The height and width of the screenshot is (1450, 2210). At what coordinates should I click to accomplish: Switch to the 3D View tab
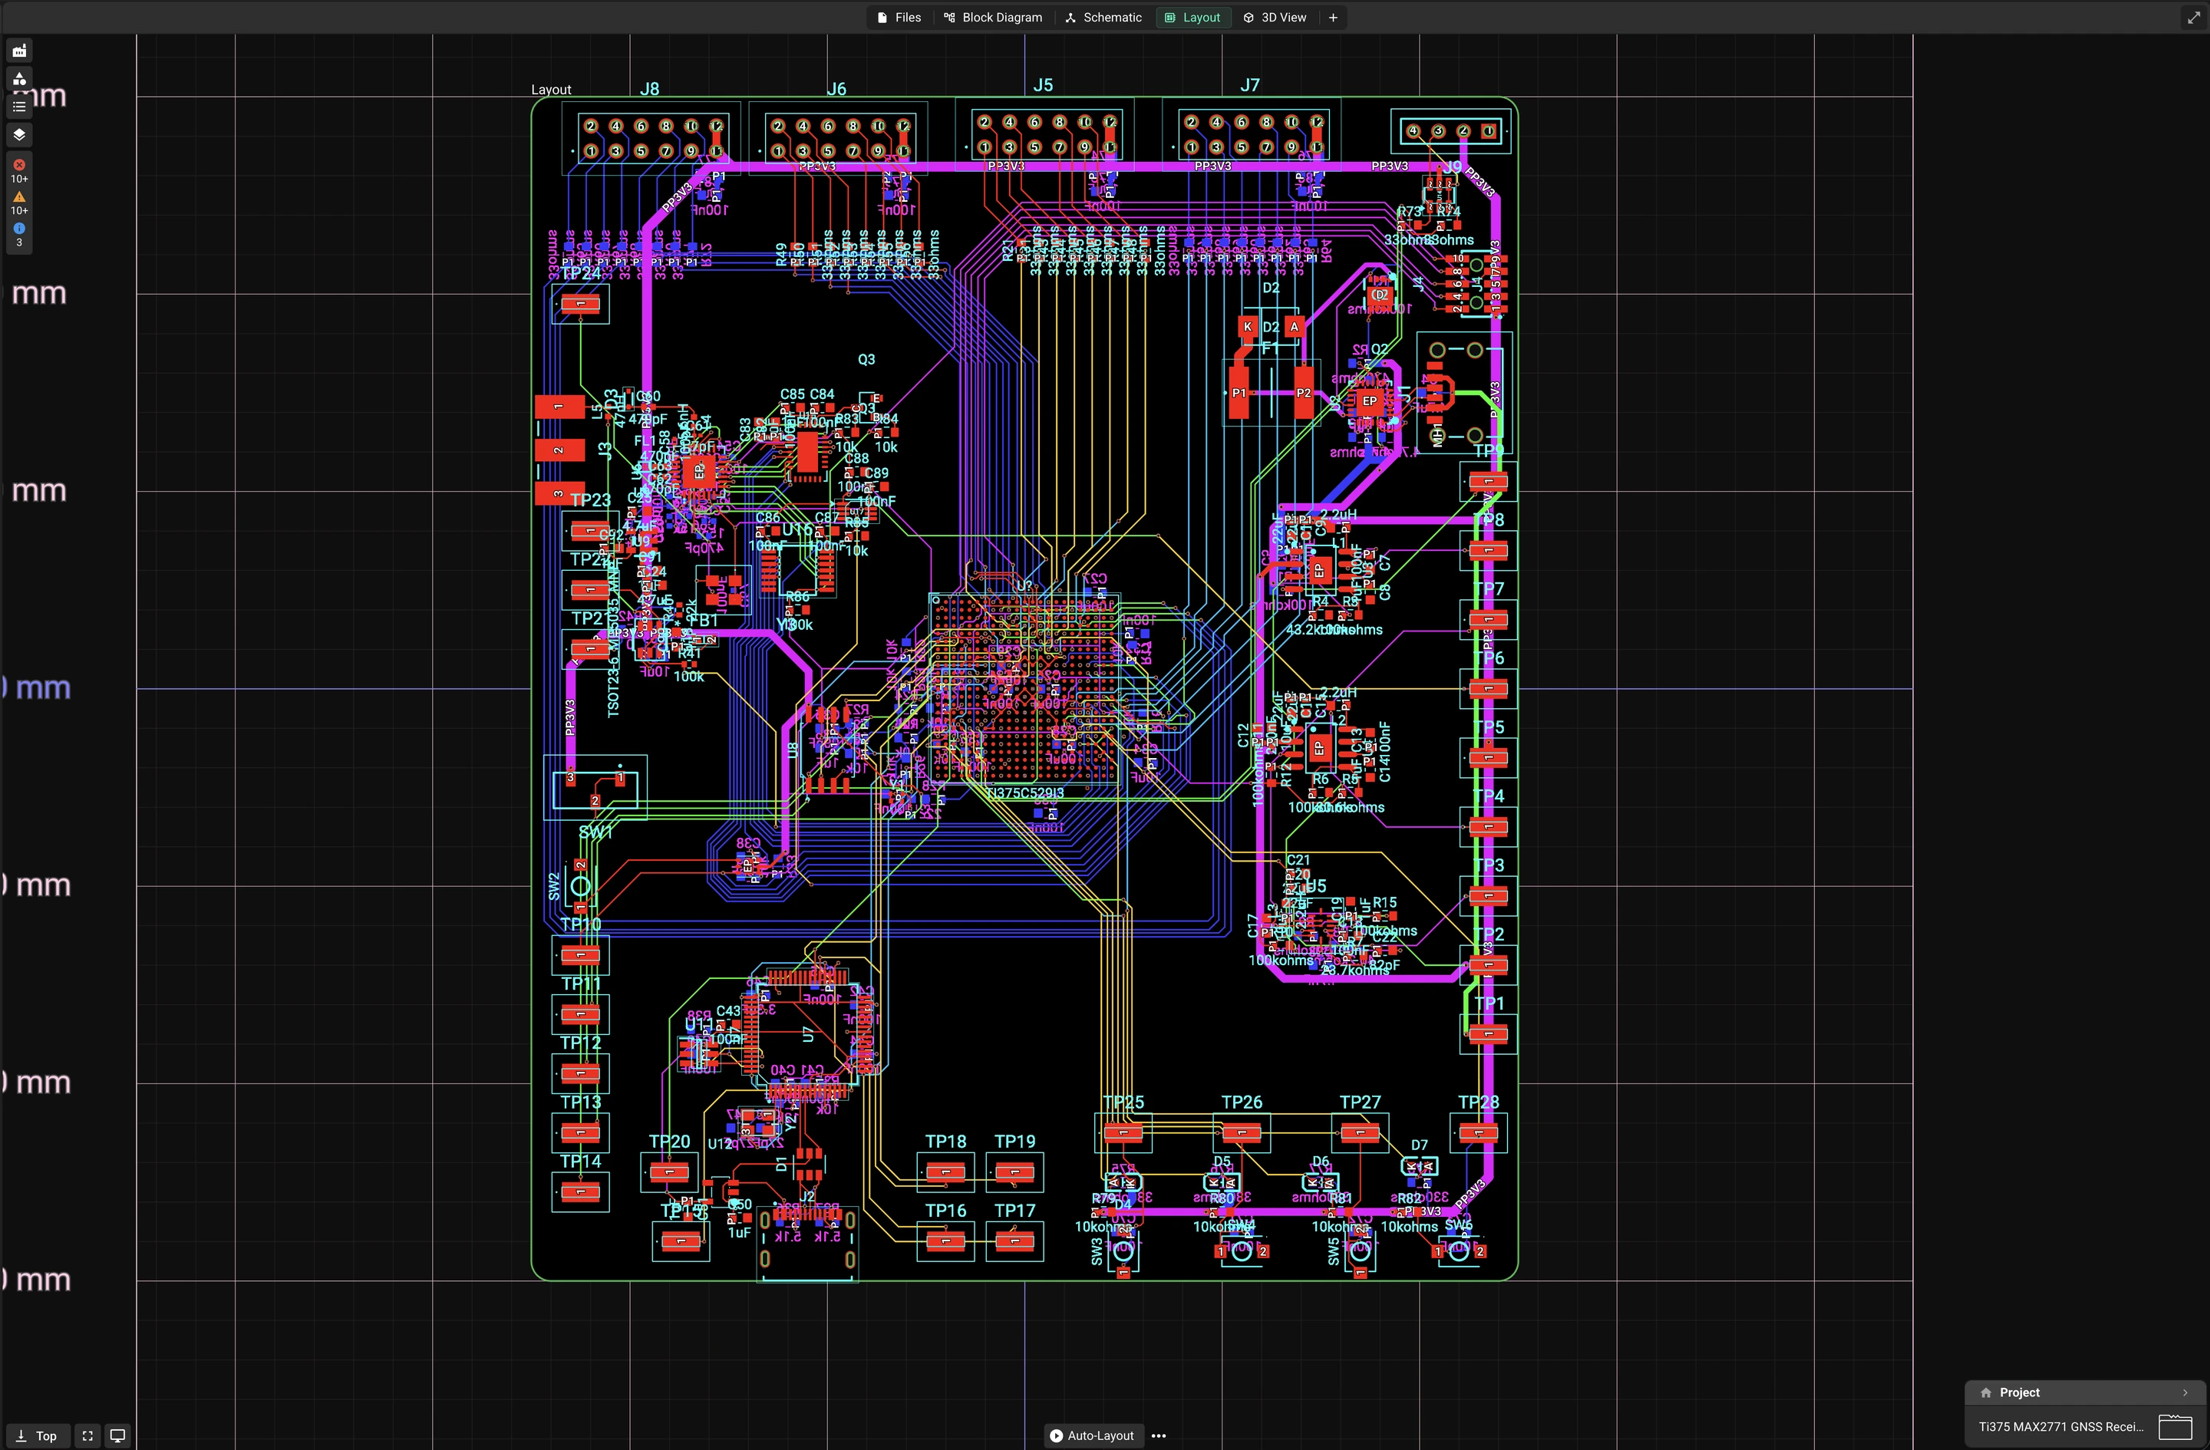(1275, 18)
